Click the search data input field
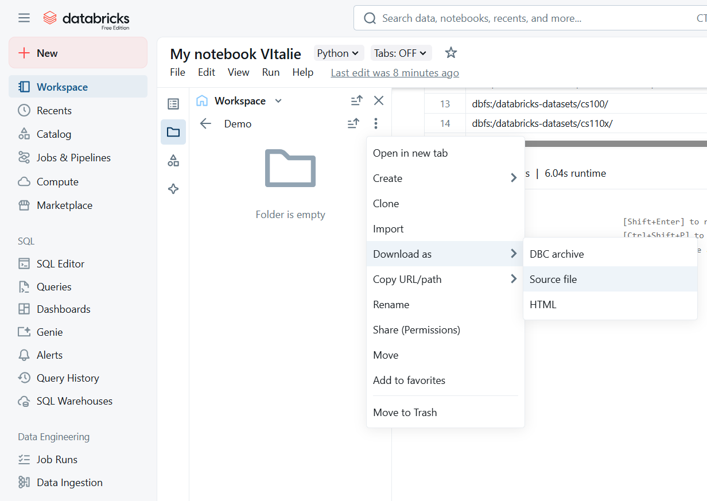This screenshot has width=707, height=501. pyautogui.click(x=530, y=18)
